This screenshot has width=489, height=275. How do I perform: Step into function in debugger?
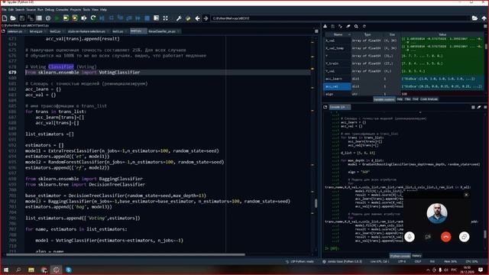tap(120, 18)
